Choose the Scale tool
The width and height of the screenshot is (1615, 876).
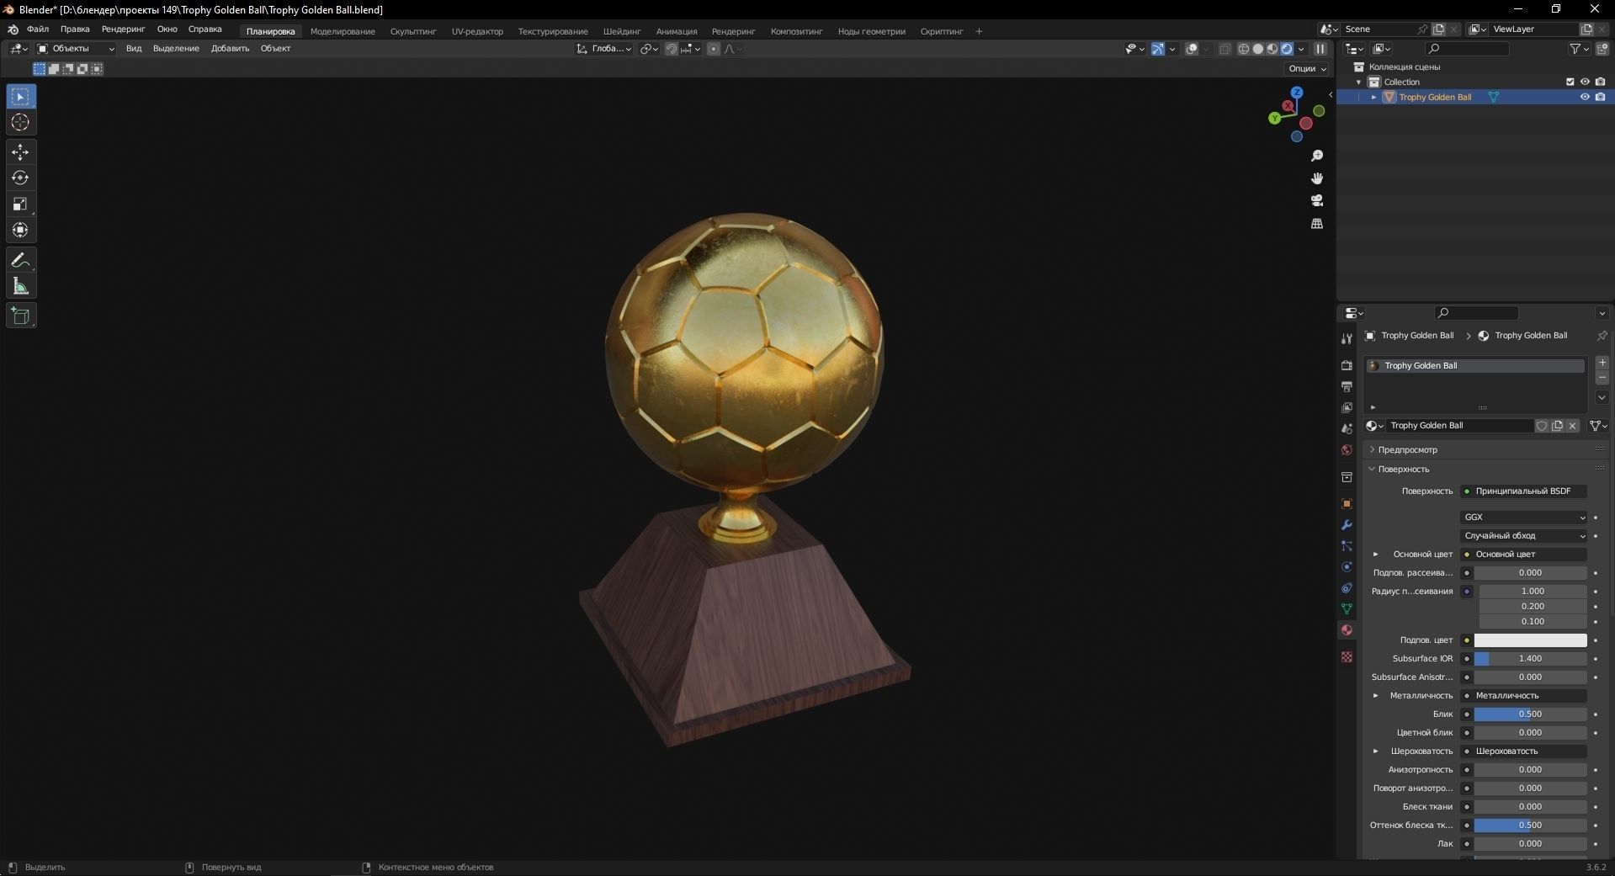click(21, 204)
